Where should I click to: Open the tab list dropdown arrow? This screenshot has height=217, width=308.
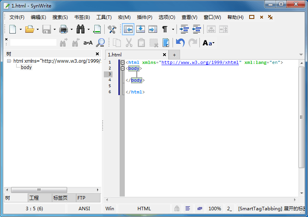click(x=301, y=54)
